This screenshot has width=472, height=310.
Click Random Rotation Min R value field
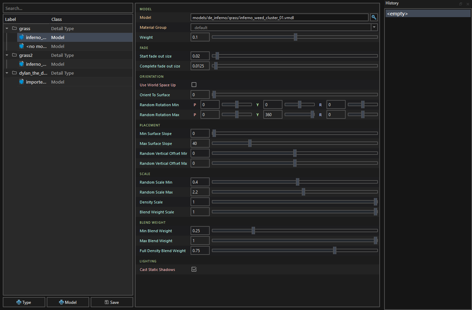coord(336,105)
